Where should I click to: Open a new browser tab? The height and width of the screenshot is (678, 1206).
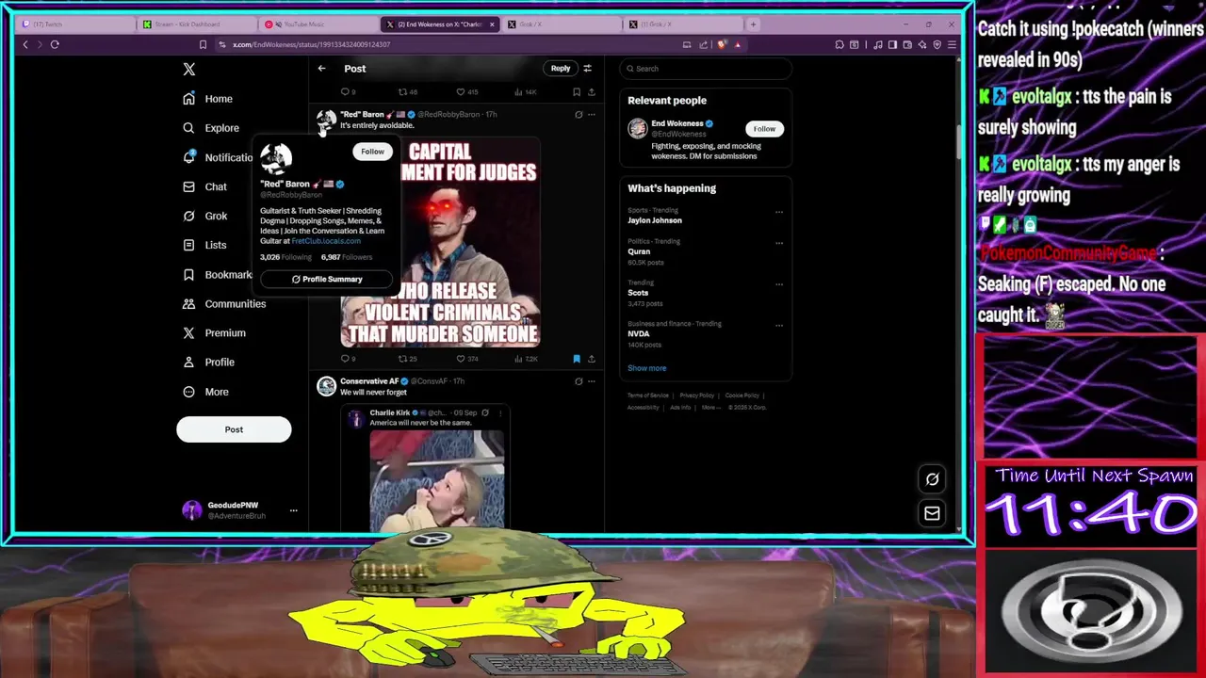(x=753, y=24)
